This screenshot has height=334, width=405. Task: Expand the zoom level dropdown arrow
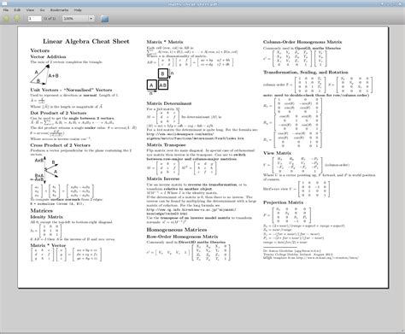tap(91, 19)
